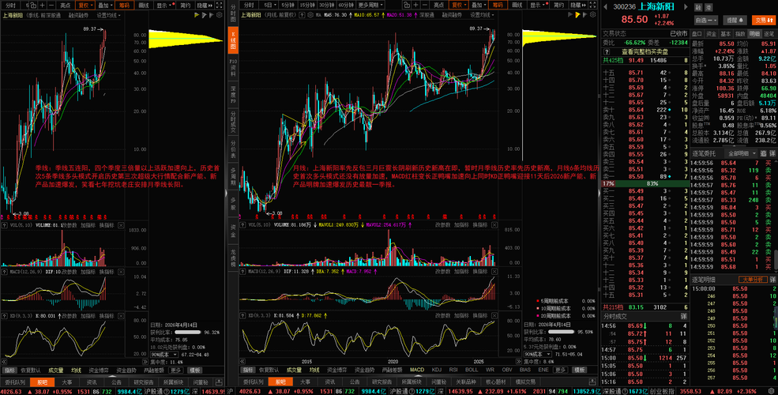Go to previous stock with the left arrow
778x395 pixels.
pyautogui.click(x=605, y=7)
